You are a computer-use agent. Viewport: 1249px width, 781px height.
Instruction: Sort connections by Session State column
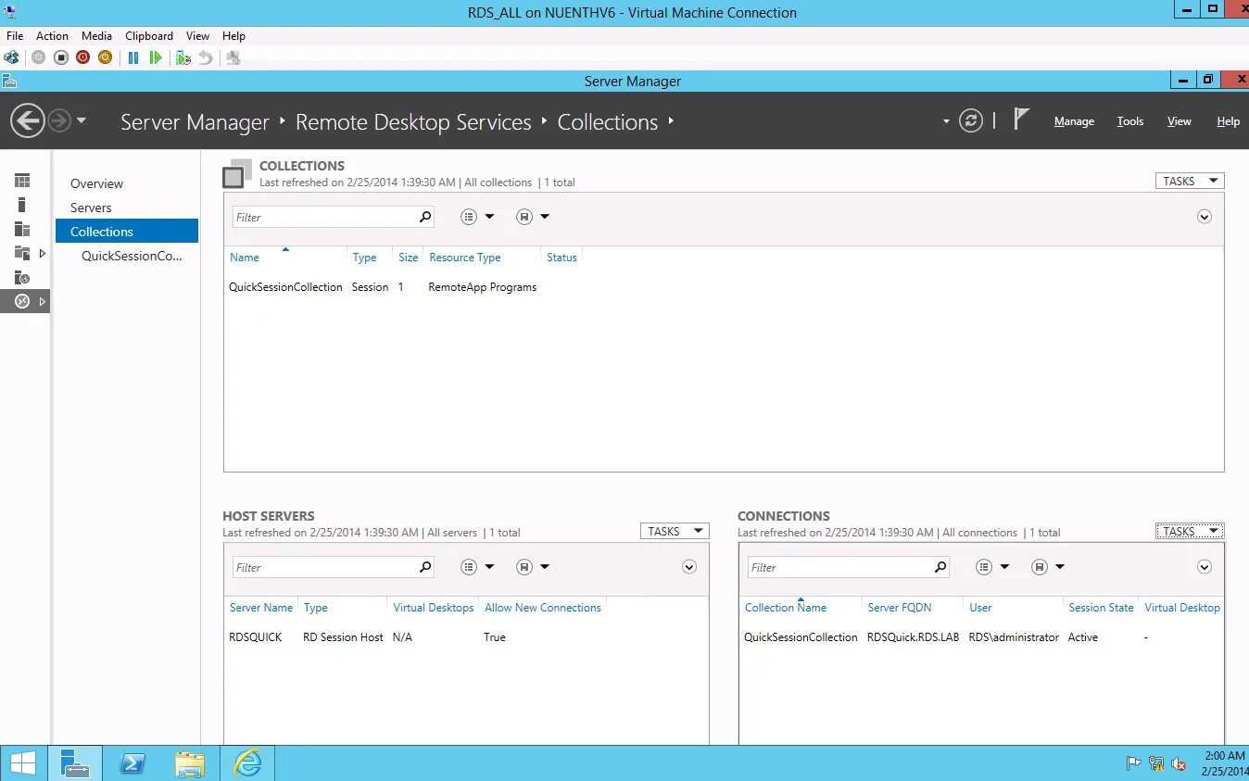(1101, 608)
